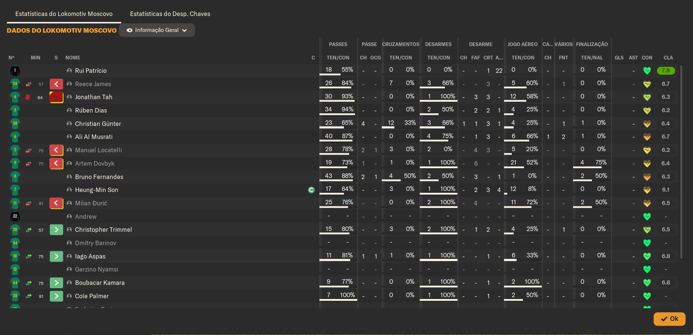The image size is (693, 335).
Task: Click Christian Günter's number 30 shirt icon
Action: tap(15, 124)
